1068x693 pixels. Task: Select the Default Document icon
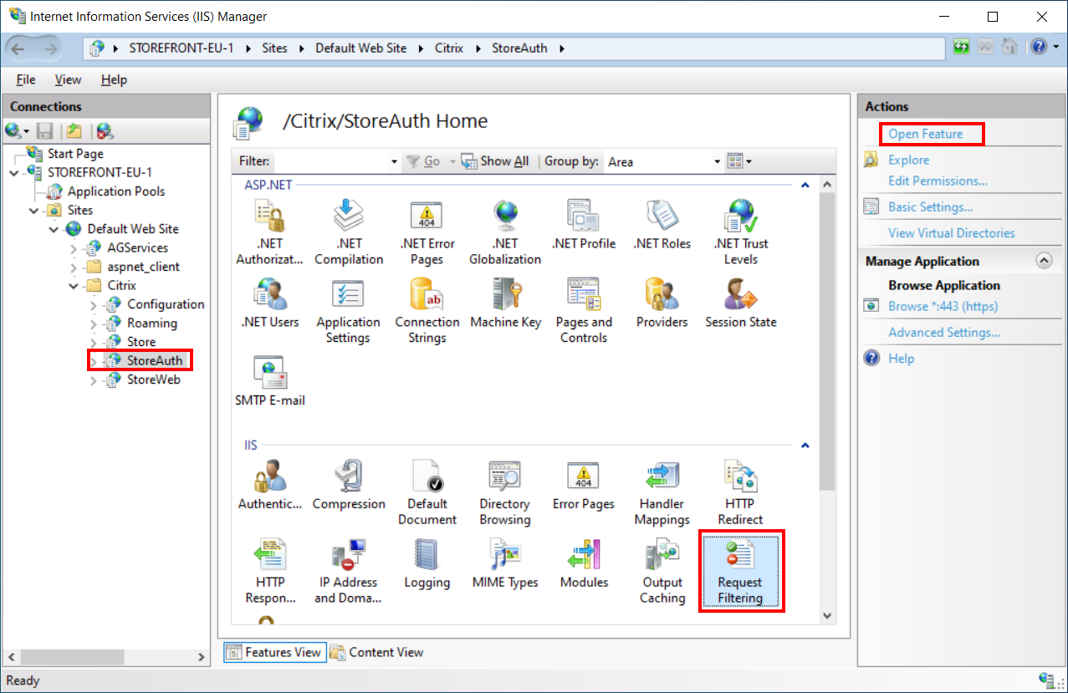point(427,493)
